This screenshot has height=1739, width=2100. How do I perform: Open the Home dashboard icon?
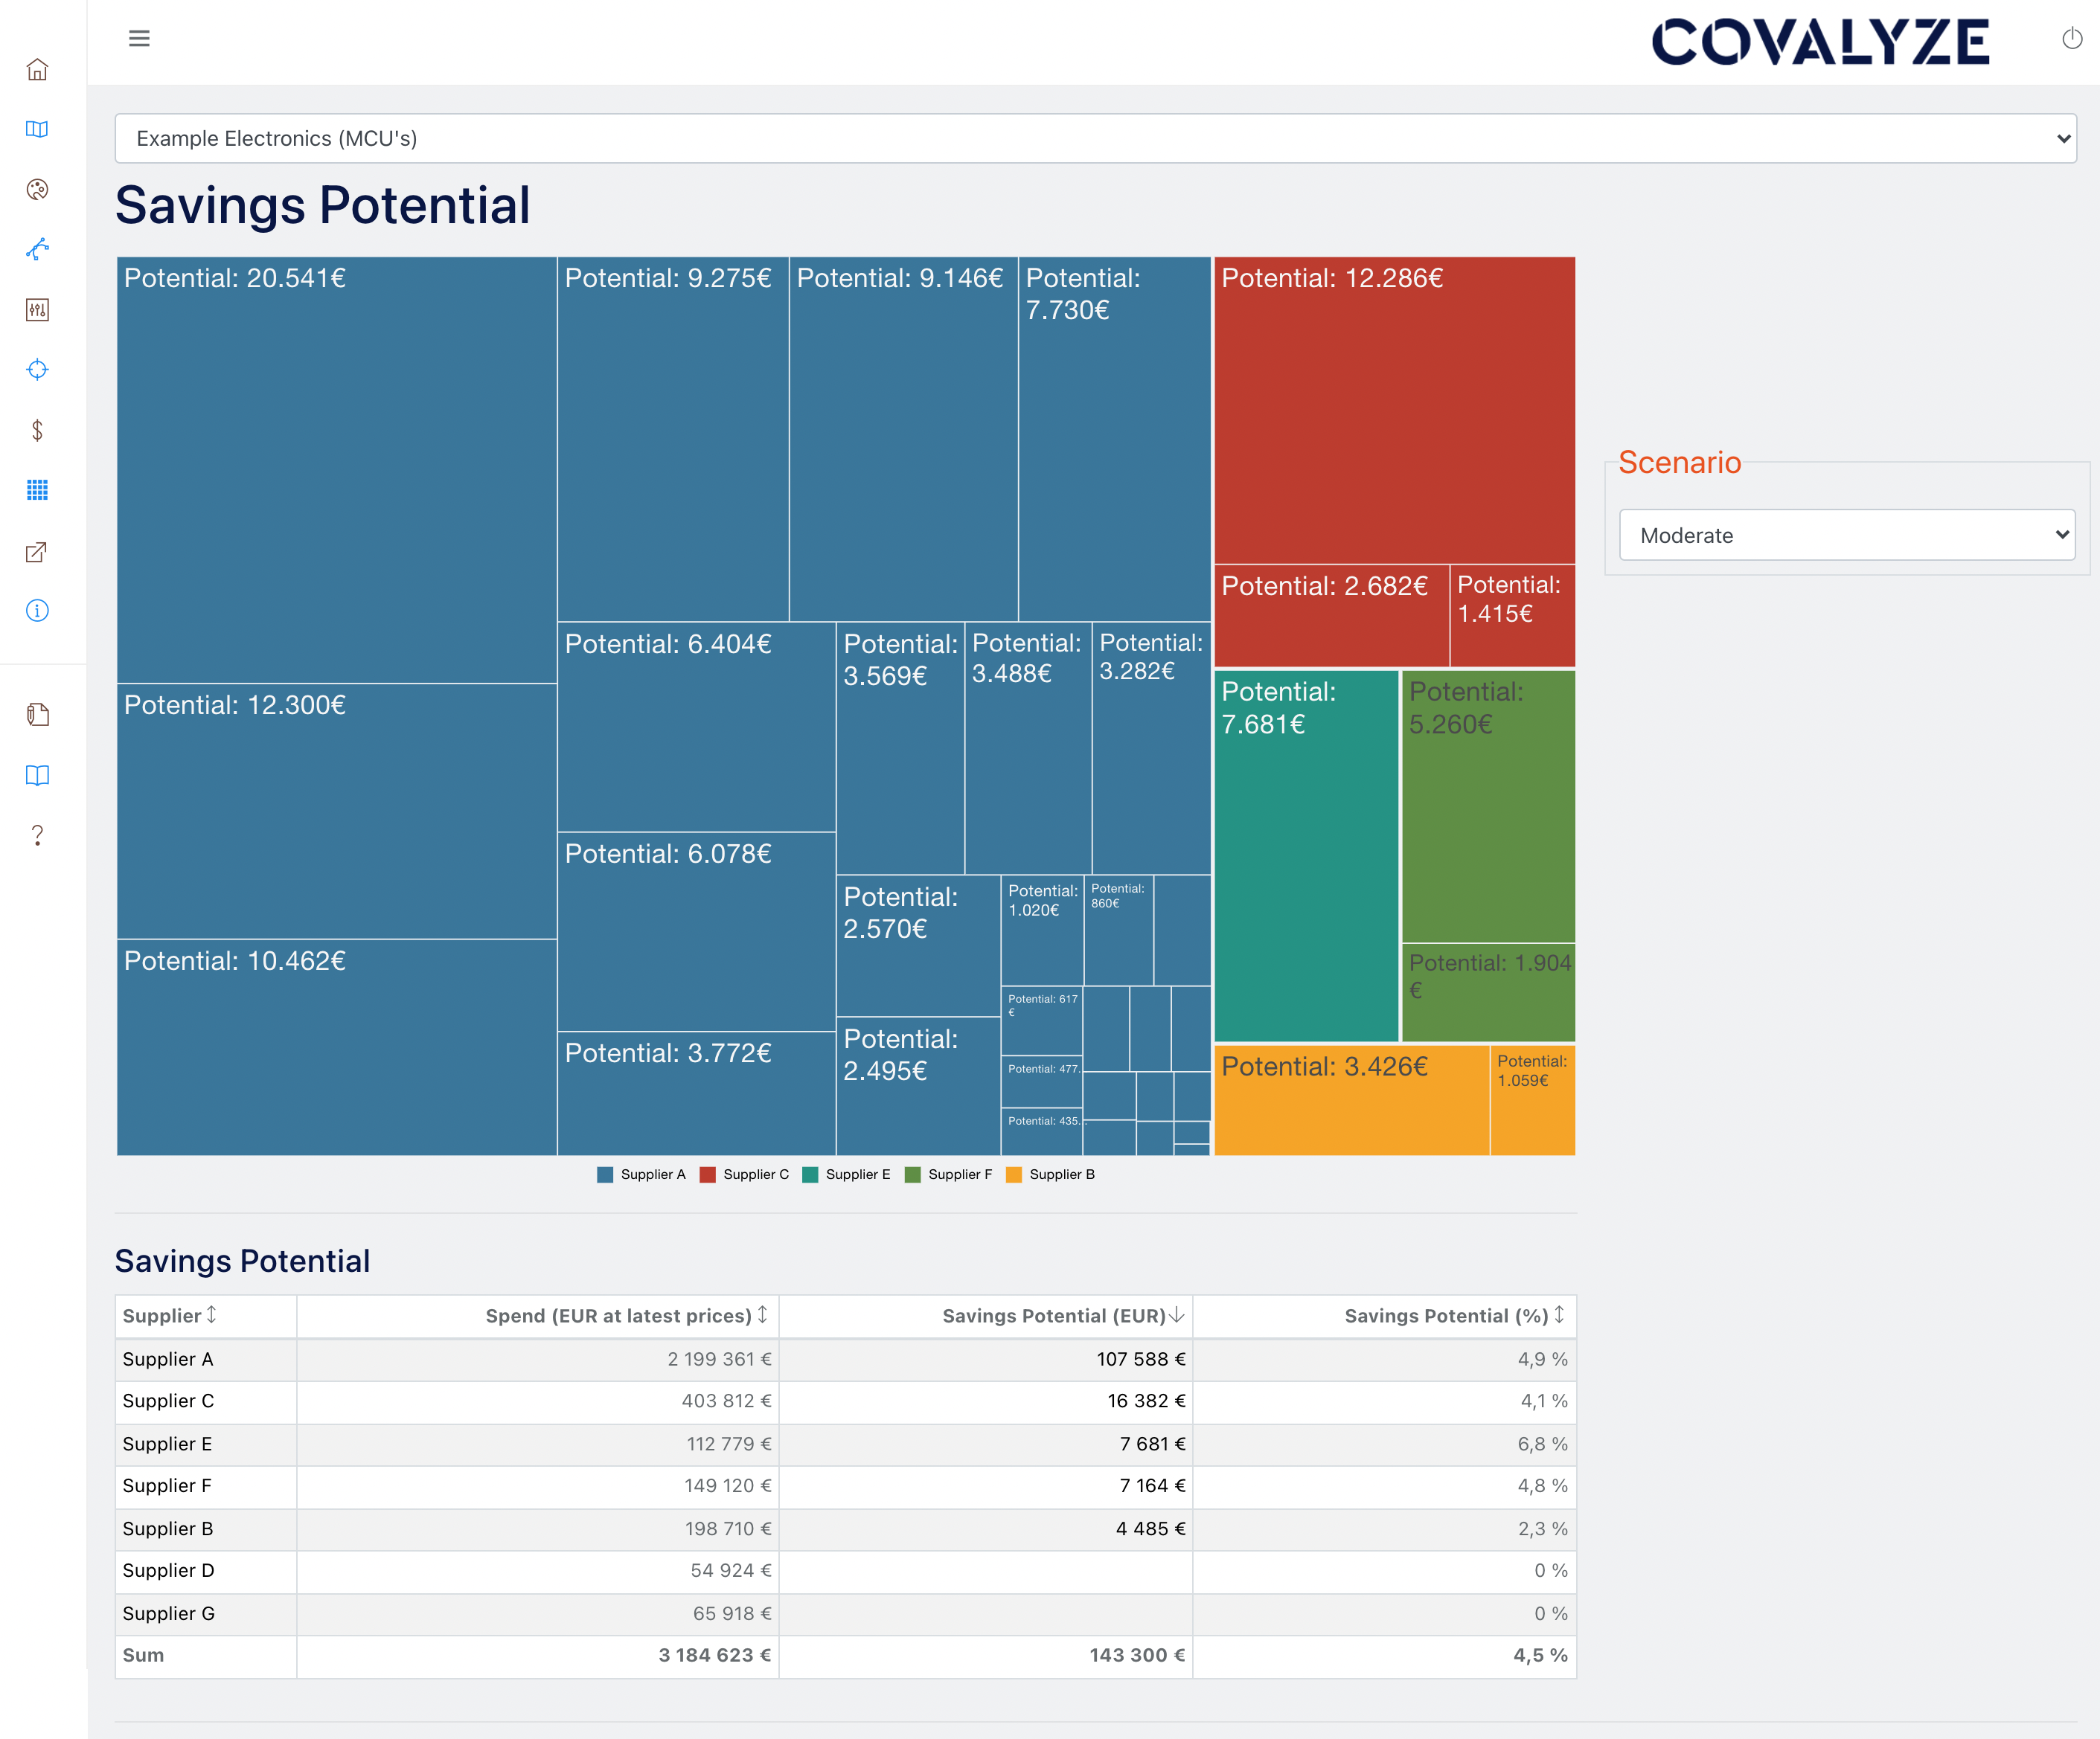click(37, 69)
